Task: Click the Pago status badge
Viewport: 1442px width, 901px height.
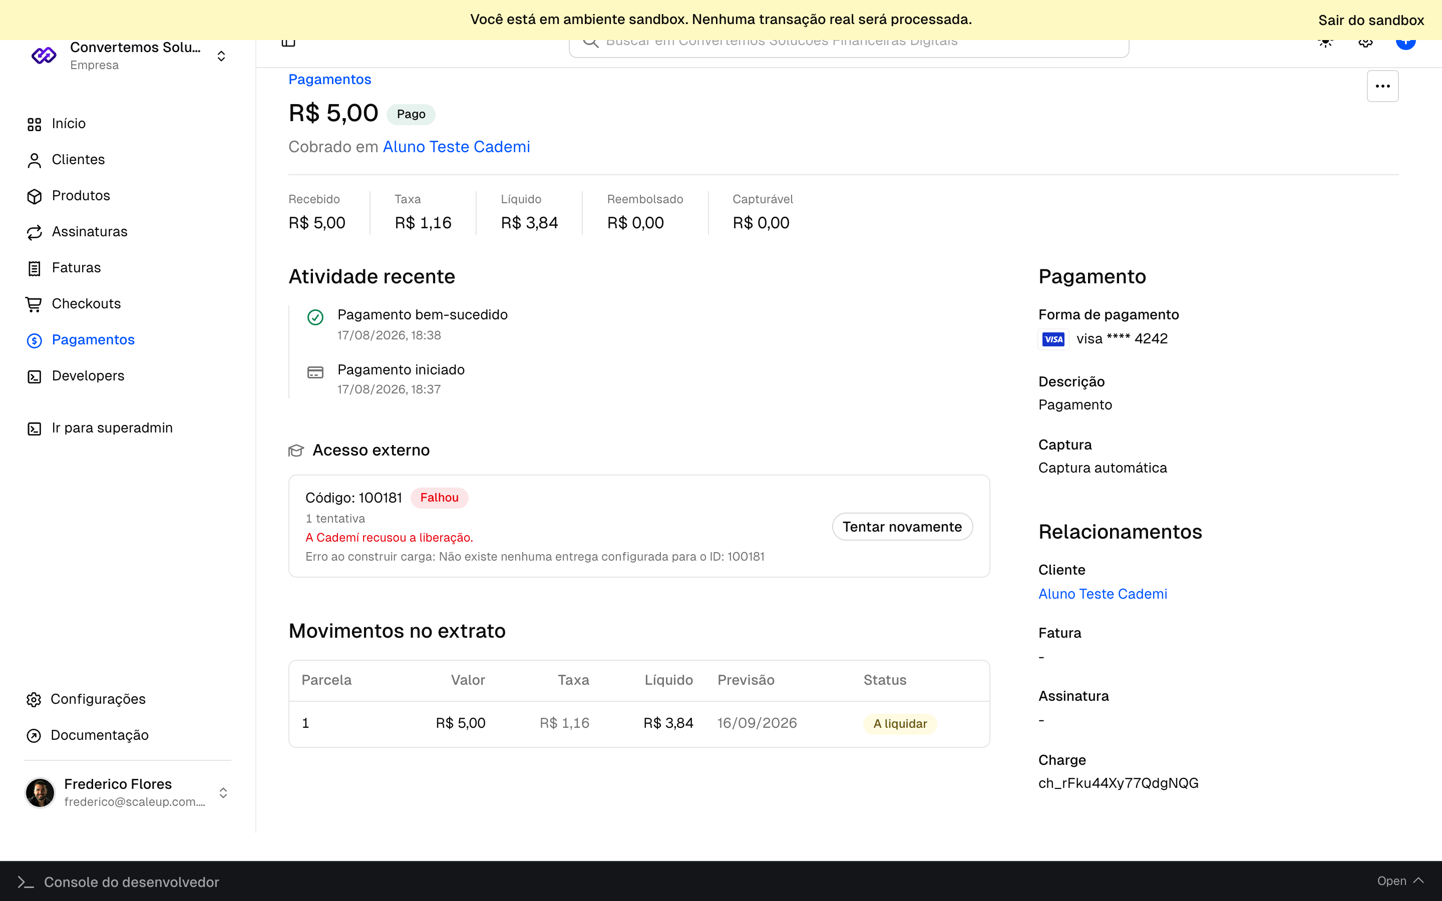Action: pyautogui.click(x=411, y=114)
